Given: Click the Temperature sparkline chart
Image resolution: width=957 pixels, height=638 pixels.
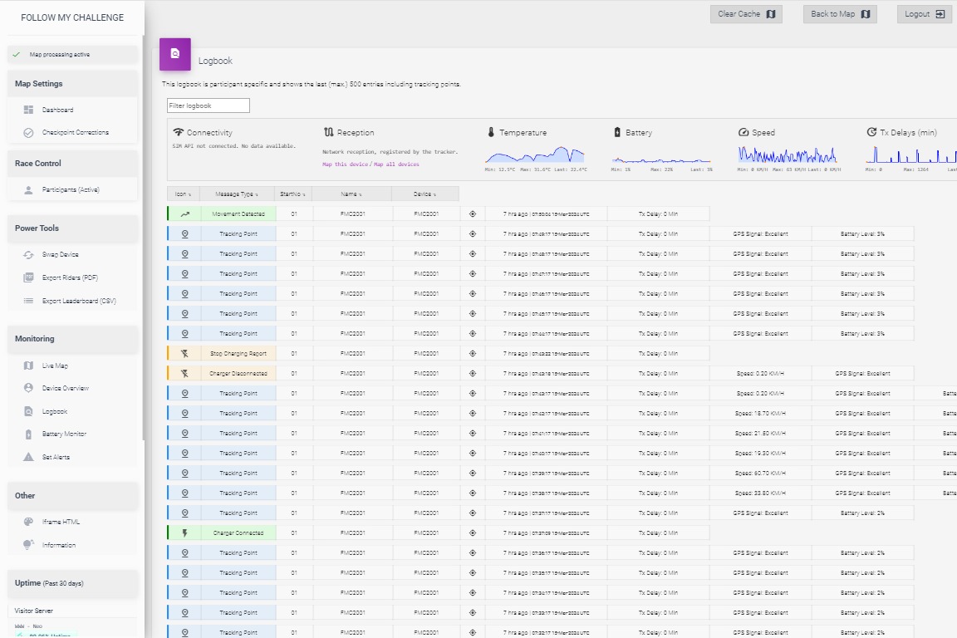Looking at the screenshot, I should click(535, 155).
